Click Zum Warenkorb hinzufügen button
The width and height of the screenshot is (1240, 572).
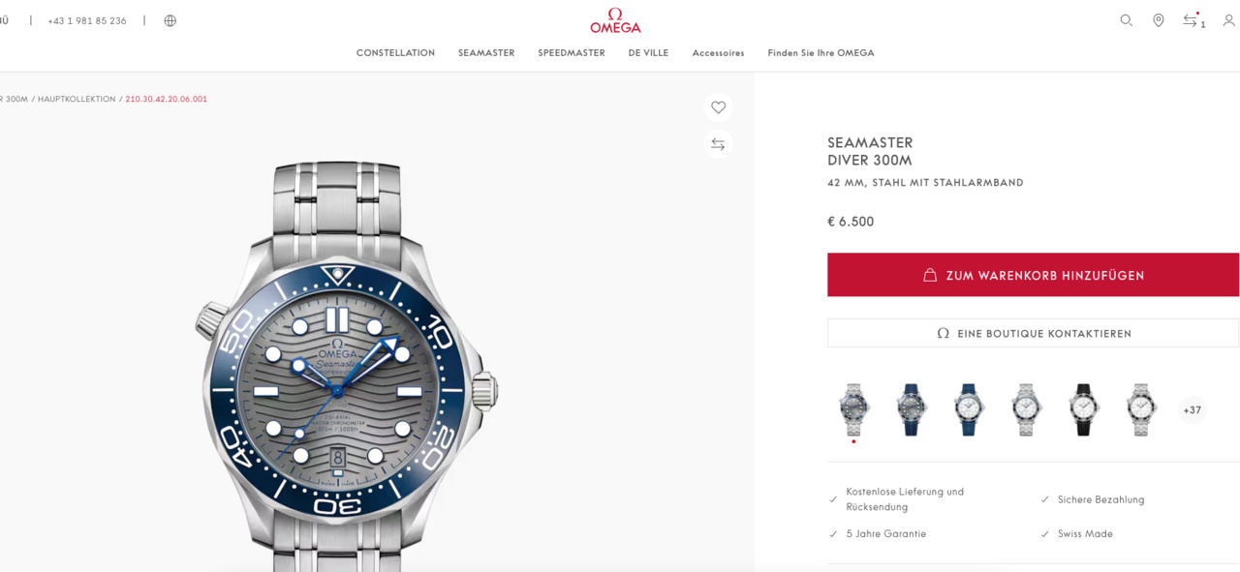1033,275
